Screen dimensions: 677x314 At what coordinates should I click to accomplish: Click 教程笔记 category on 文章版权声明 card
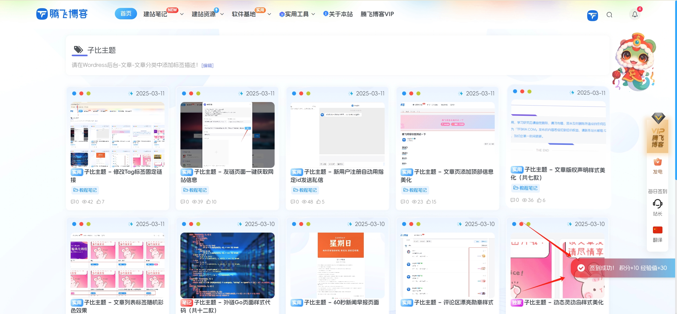[525, 188]
